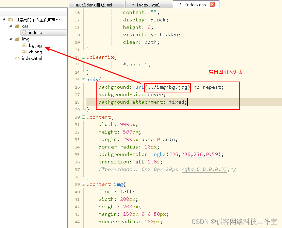The height and width of the screenshot is (228, 282).
Task: Select the img folder label
Action: coord(26,39)
